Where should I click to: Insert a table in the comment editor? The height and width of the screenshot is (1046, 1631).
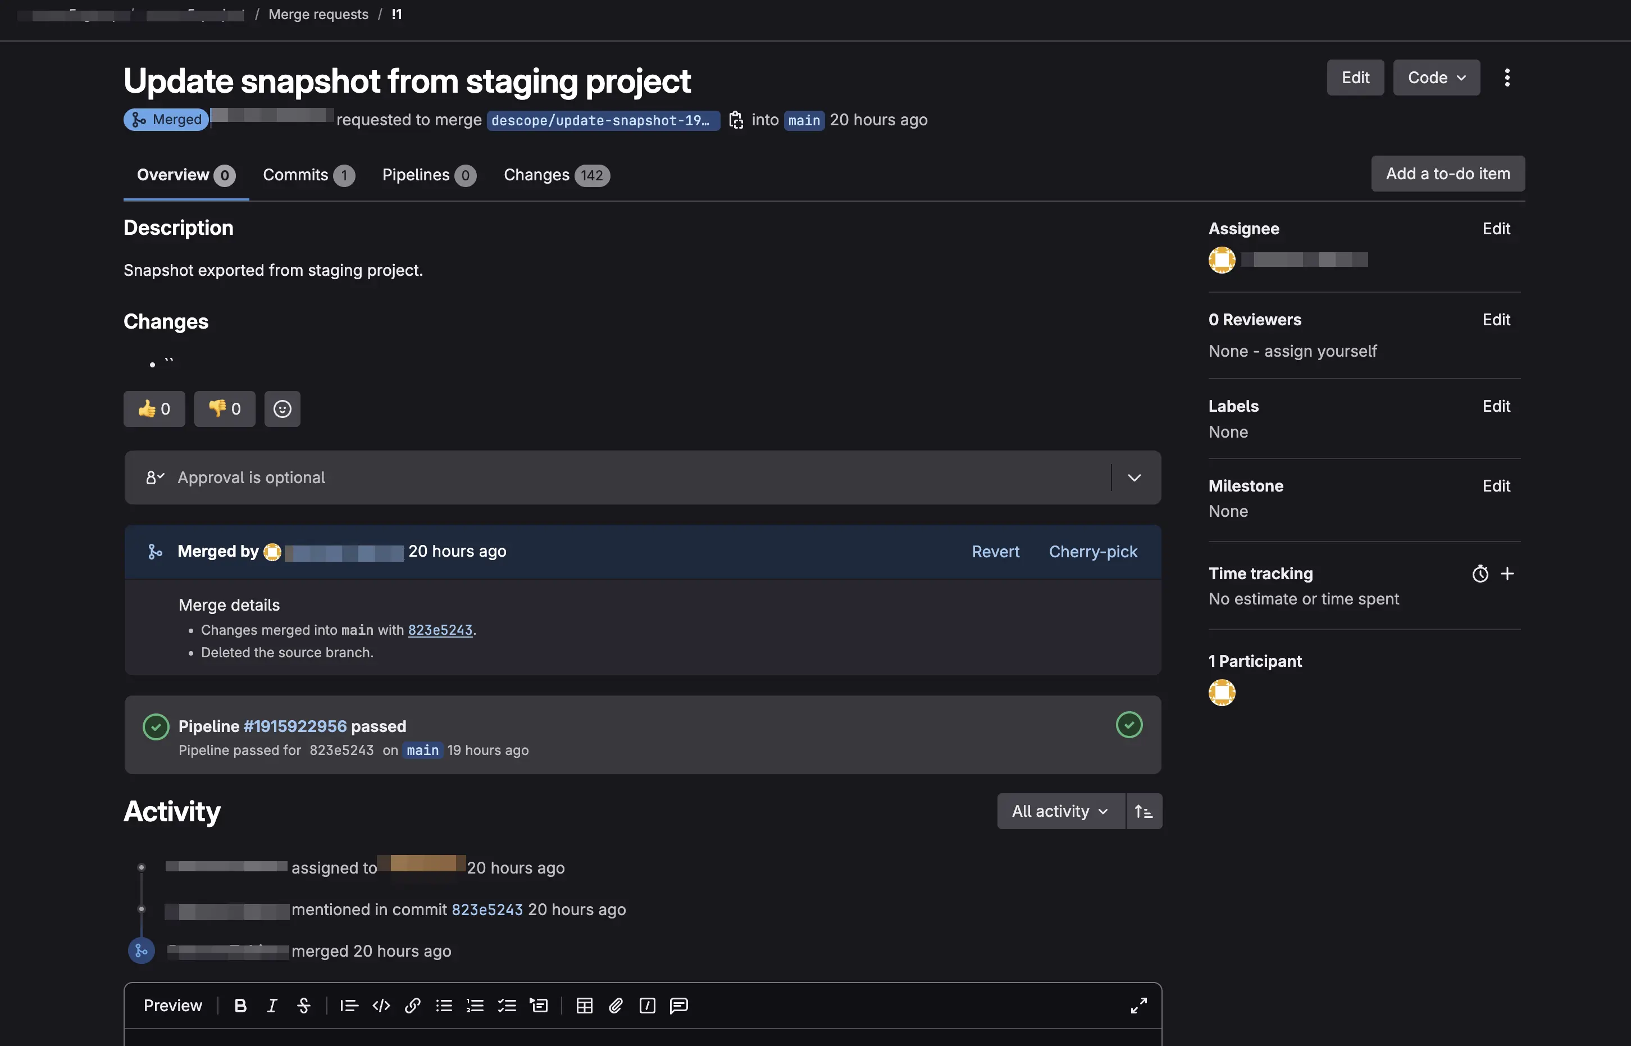click(584, 1006)
